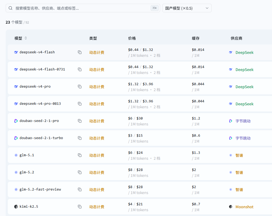
Task: Open 智谱 supplier link in glm-5.2 row
Action: 239,173
